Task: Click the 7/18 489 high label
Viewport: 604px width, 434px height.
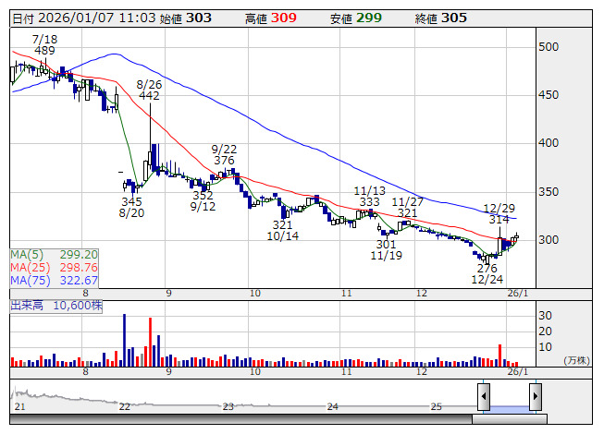Action: (44, 44)
